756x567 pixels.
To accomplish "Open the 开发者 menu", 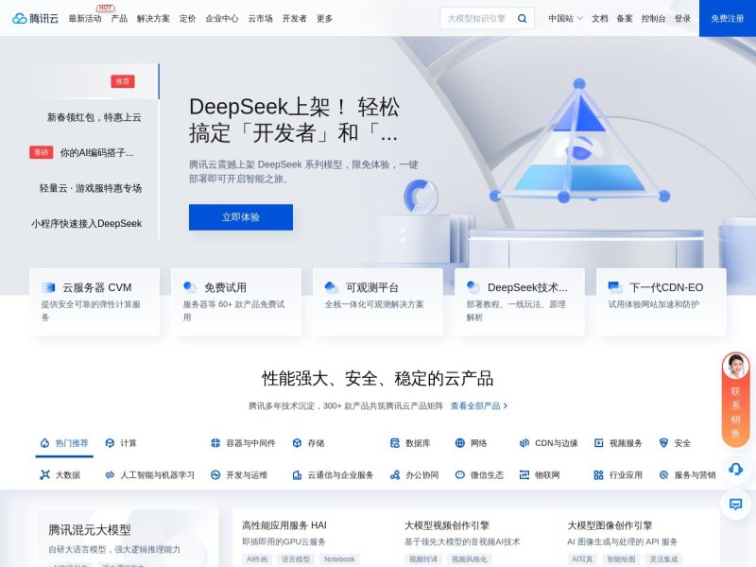I will (x=295, y=18).
